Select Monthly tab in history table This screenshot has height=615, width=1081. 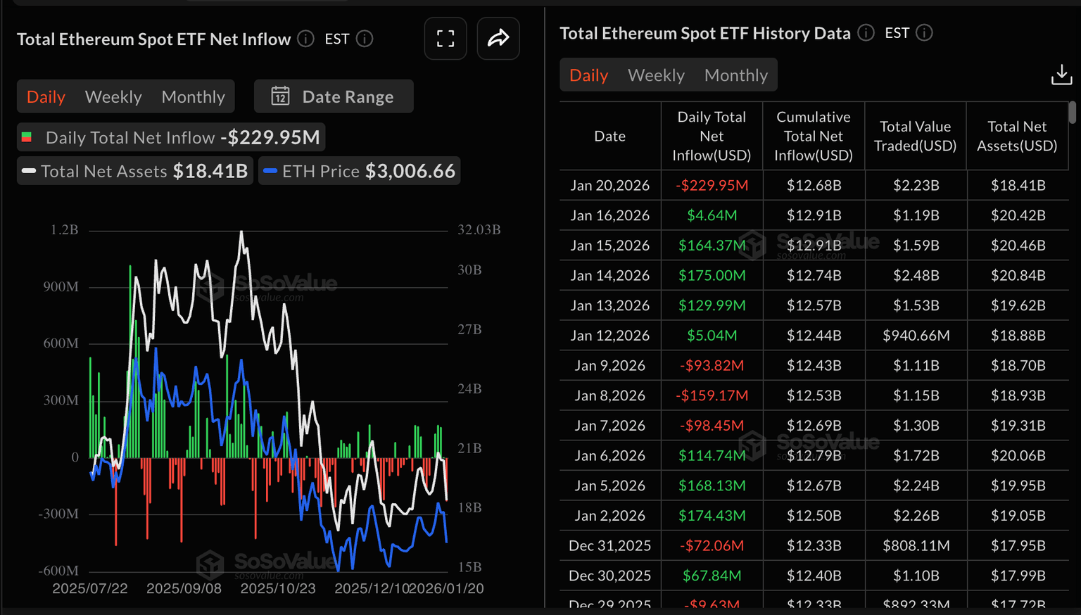click(735, 75)
